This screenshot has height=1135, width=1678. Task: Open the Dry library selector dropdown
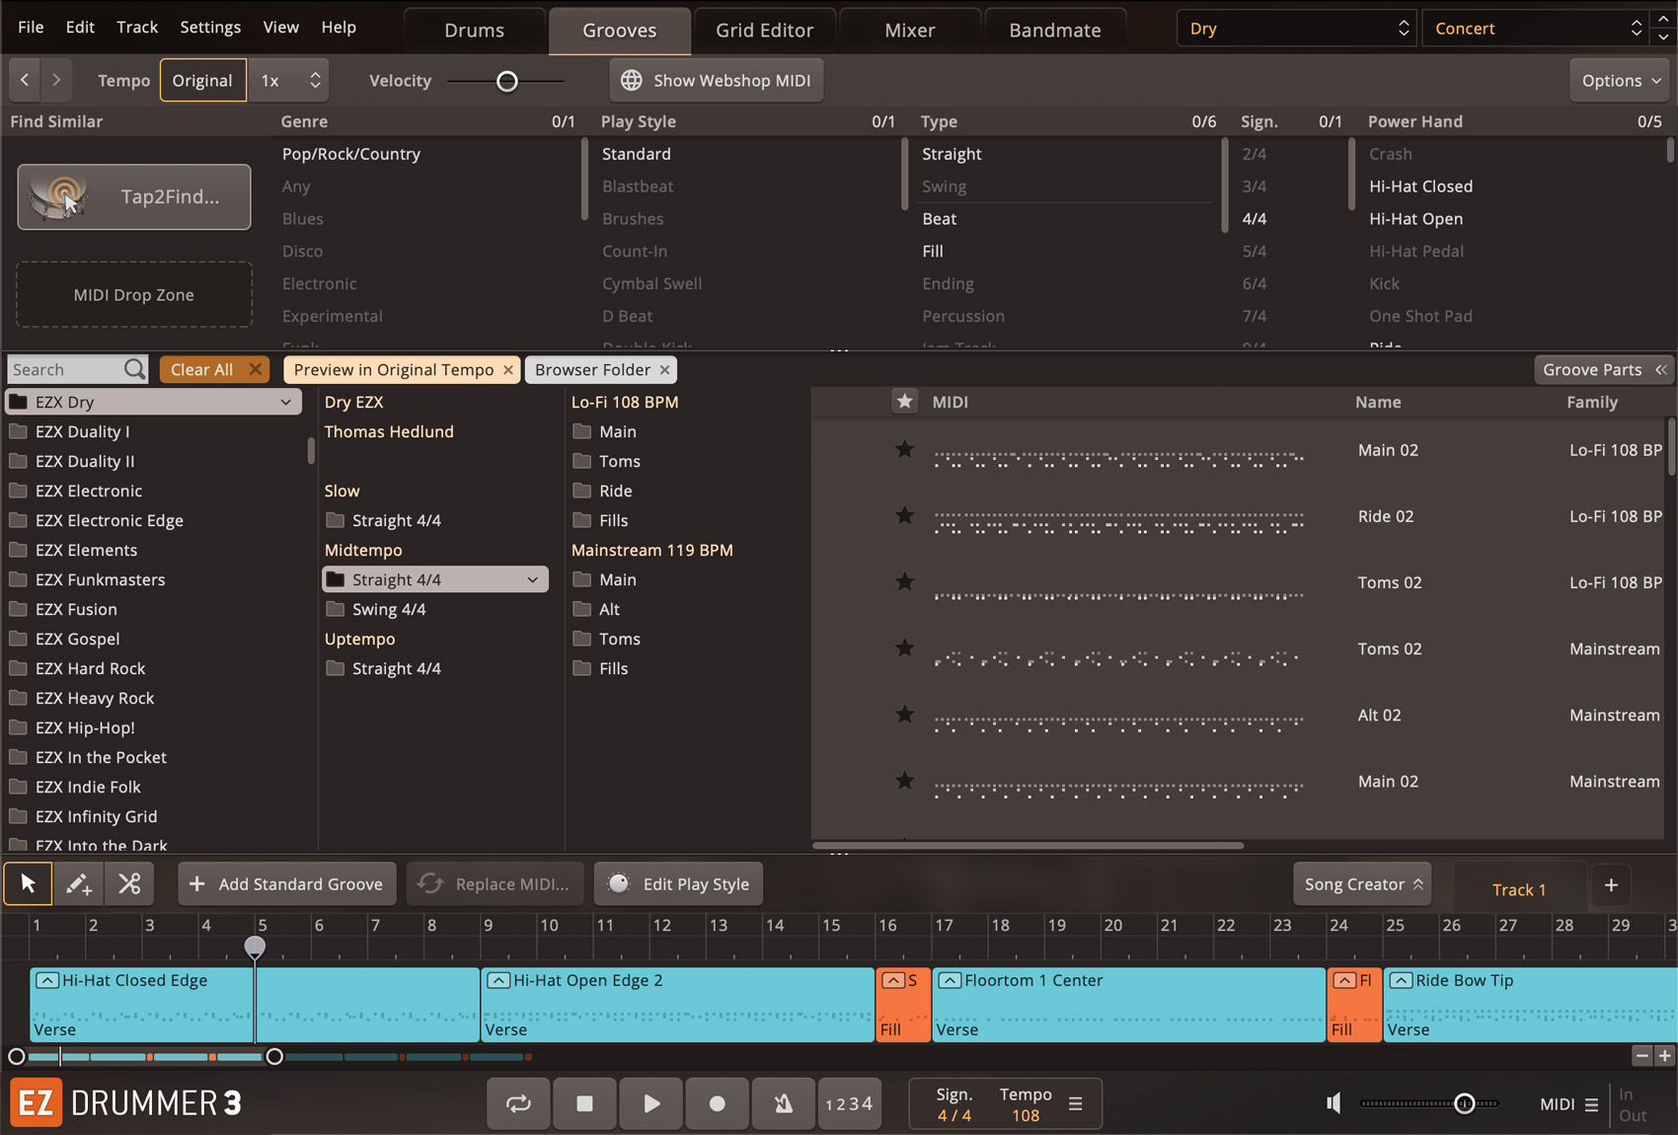tap(1296, 29)
